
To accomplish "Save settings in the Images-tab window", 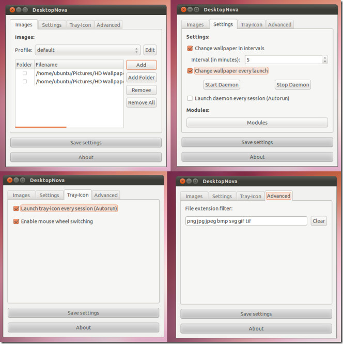I will point(86,143).
